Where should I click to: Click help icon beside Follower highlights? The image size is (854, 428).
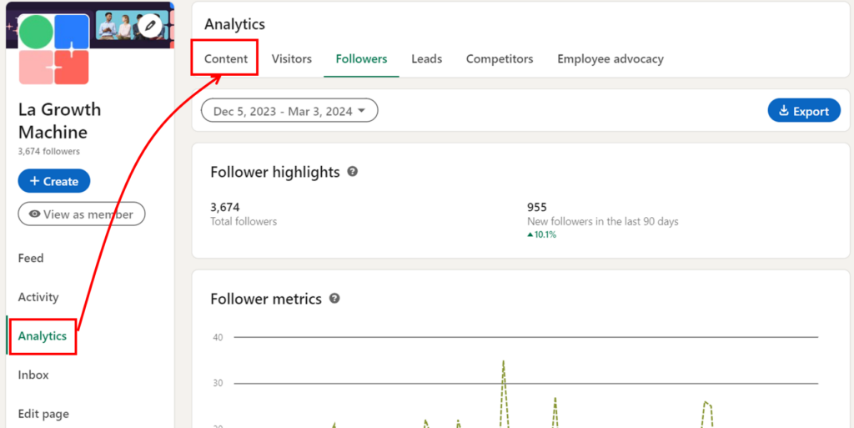click(353, 171)
